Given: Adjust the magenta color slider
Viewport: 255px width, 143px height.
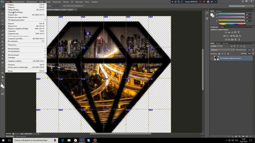Looking at the screenshot, I should pos(231,17).
